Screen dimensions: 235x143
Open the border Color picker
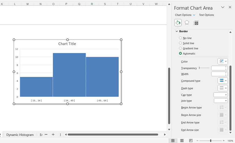point(222,61)
